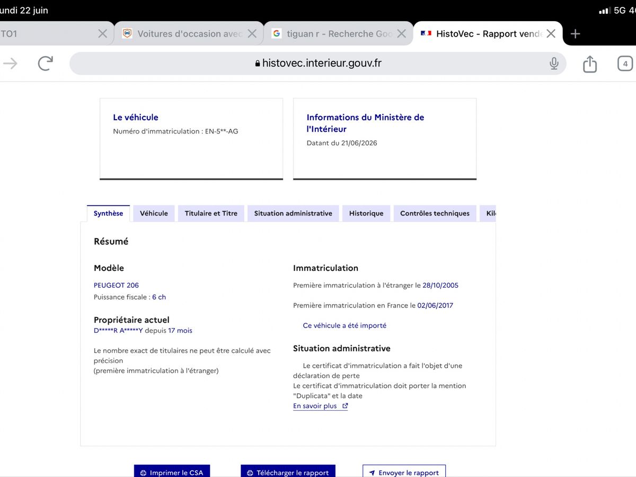Close the Voitures d'occasion tab
This screenshot has height=477, width=636.
click(252, 34)
